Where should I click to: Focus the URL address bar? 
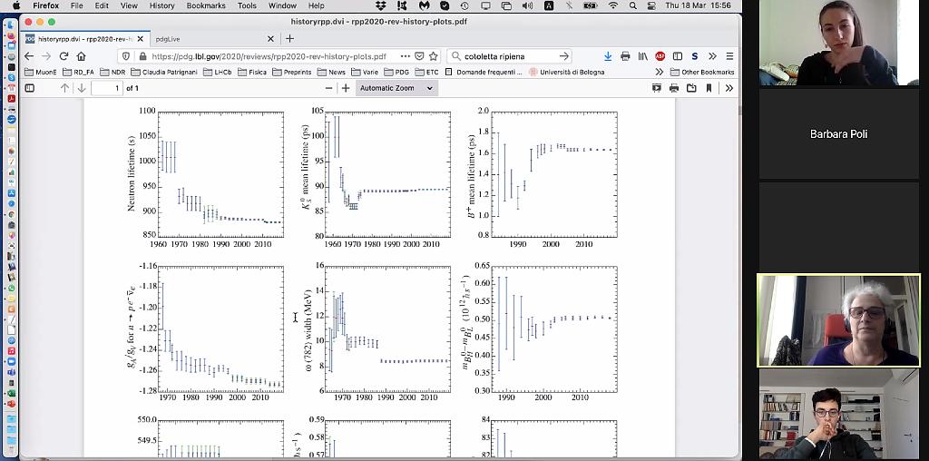pyautogui.click(x=269, y=56)
